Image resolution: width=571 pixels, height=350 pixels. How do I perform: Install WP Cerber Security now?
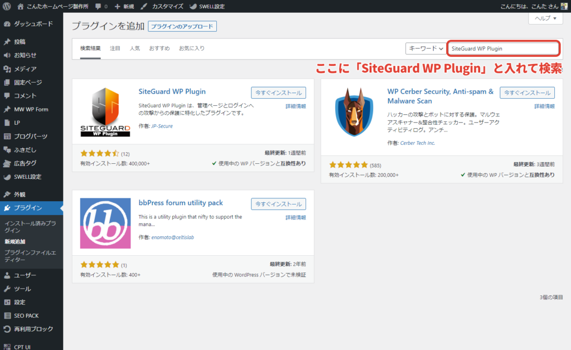tap(527, 93)
